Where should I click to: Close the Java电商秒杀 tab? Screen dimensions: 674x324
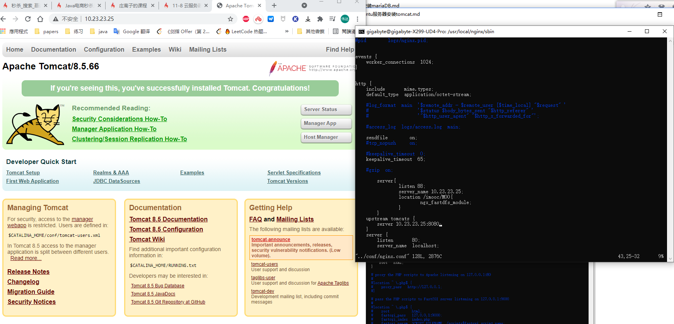99,5
